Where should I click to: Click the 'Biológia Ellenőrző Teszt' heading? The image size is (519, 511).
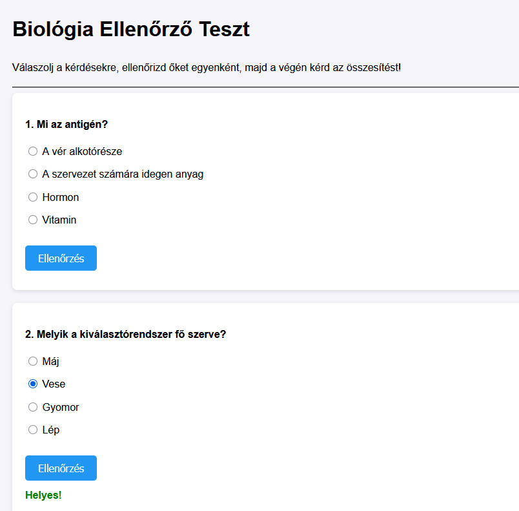coord(130,30)
